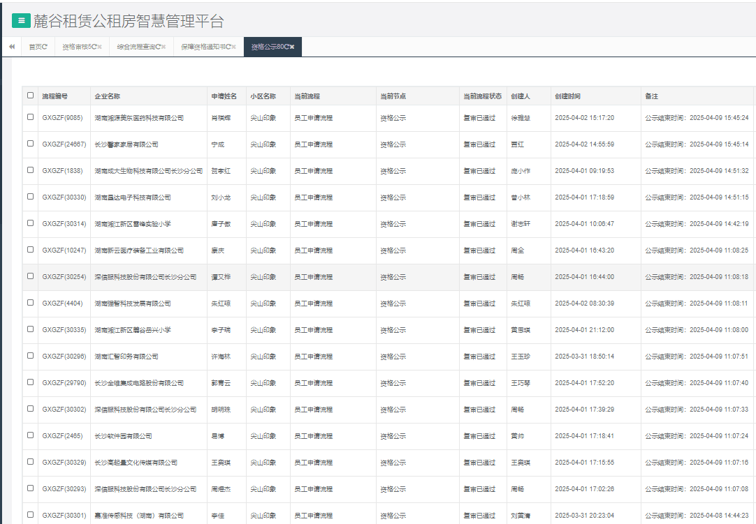Open the 保障资格通知书 tab
Screen dimensions: 756x524
(202, 47)
